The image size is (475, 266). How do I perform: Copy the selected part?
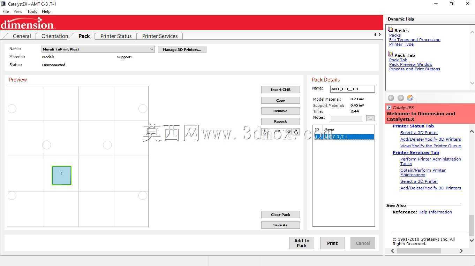pos(280,100)
